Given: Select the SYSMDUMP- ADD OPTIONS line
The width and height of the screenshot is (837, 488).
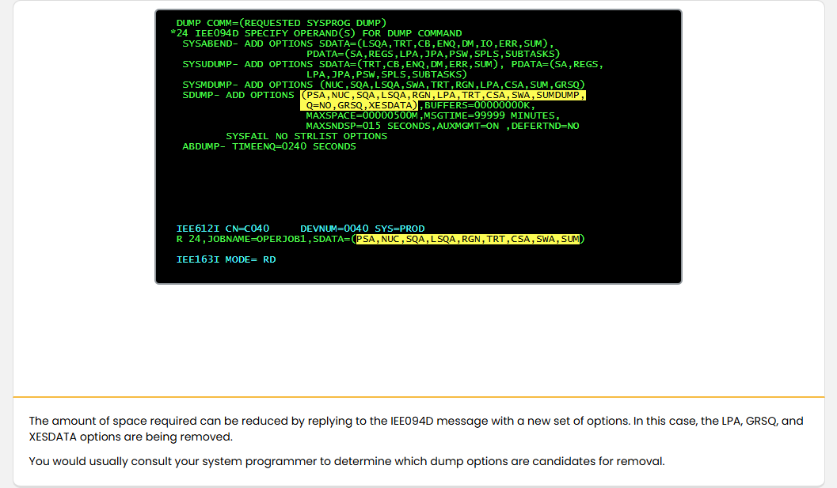Looking at the screenshot, I should (384, 85).
